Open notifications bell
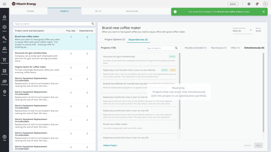Image resolution: width=271 pixels, height=152 pixels. click(x=257, y=4)
